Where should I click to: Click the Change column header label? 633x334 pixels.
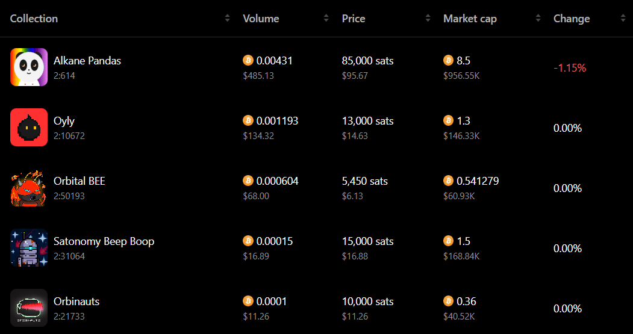point(572,19)
